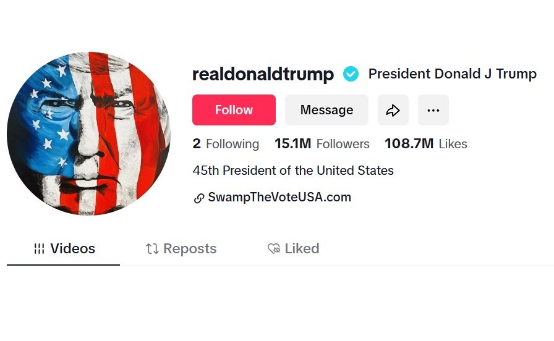Click the chain link icon beside website

point(199,198)
